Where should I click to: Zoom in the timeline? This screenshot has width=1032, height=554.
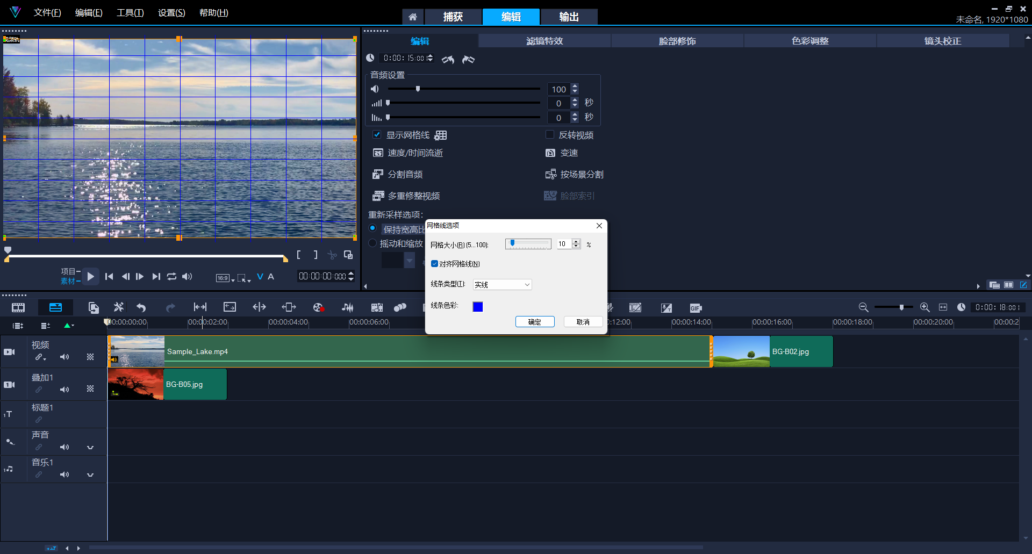click(924, 307)
